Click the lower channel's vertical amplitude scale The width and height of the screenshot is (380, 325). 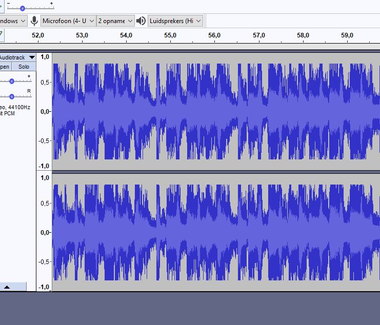(x=45, y=232)
